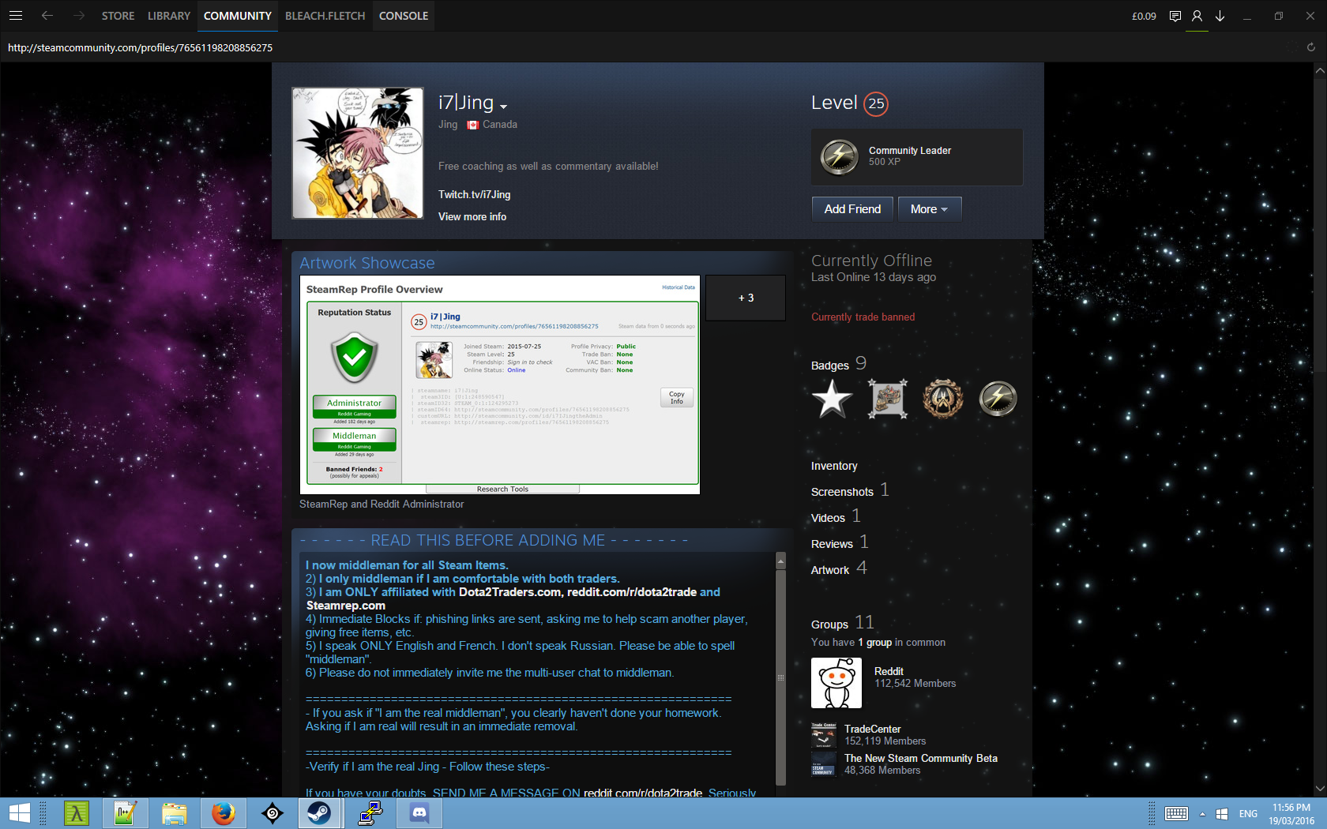Launch Firefox from the taskbar
1327x829 pixels.
tap(224, 812)
